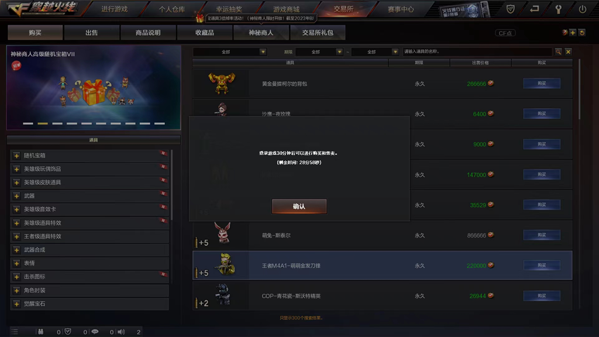
Task: Click 购买 button for 黄金曼提柯尔的背包
Action: click(x=542, y=83)
